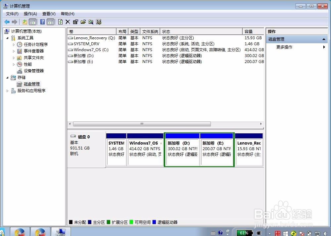The image size is (331, 236).
Task: Click the Up one level folder icon
Action: coord(25,22)
